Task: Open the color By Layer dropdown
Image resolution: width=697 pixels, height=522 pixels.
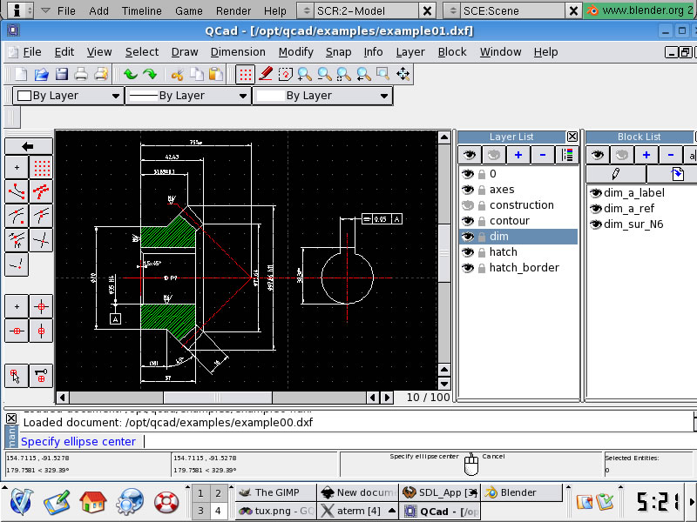Action: [68, 96]
